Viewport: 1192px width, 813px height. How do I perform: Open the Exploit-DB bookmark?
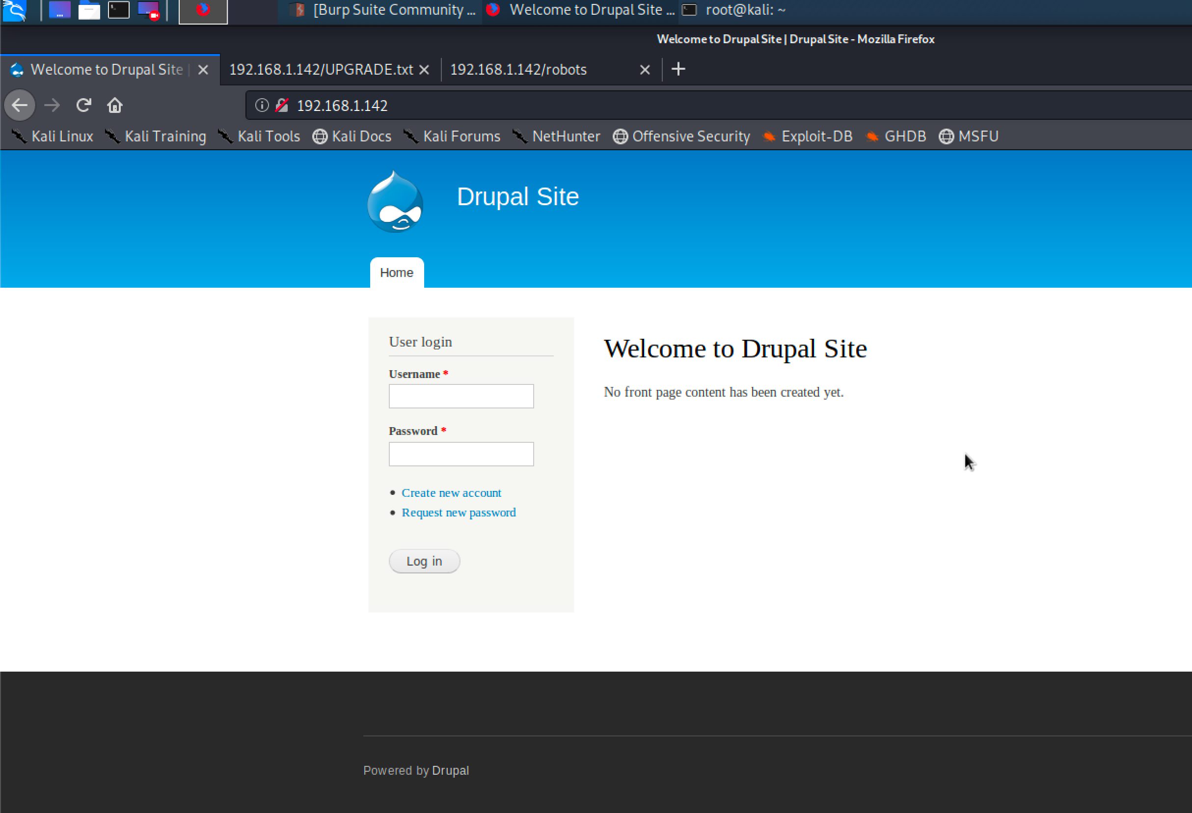coord(809,136)
